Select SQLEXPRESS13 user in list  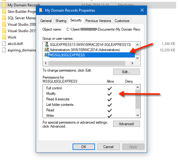tap(90, 45)
